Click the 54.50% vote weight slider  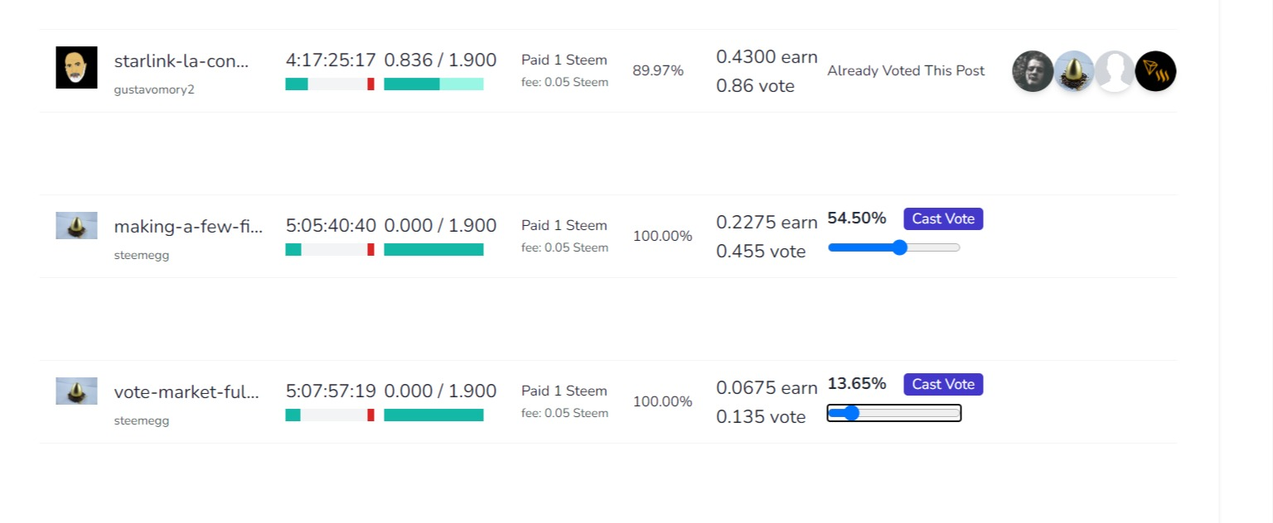(893, 247)
